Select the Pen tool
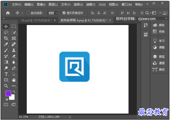Screen dimensions: 170x120 (14, 68)
